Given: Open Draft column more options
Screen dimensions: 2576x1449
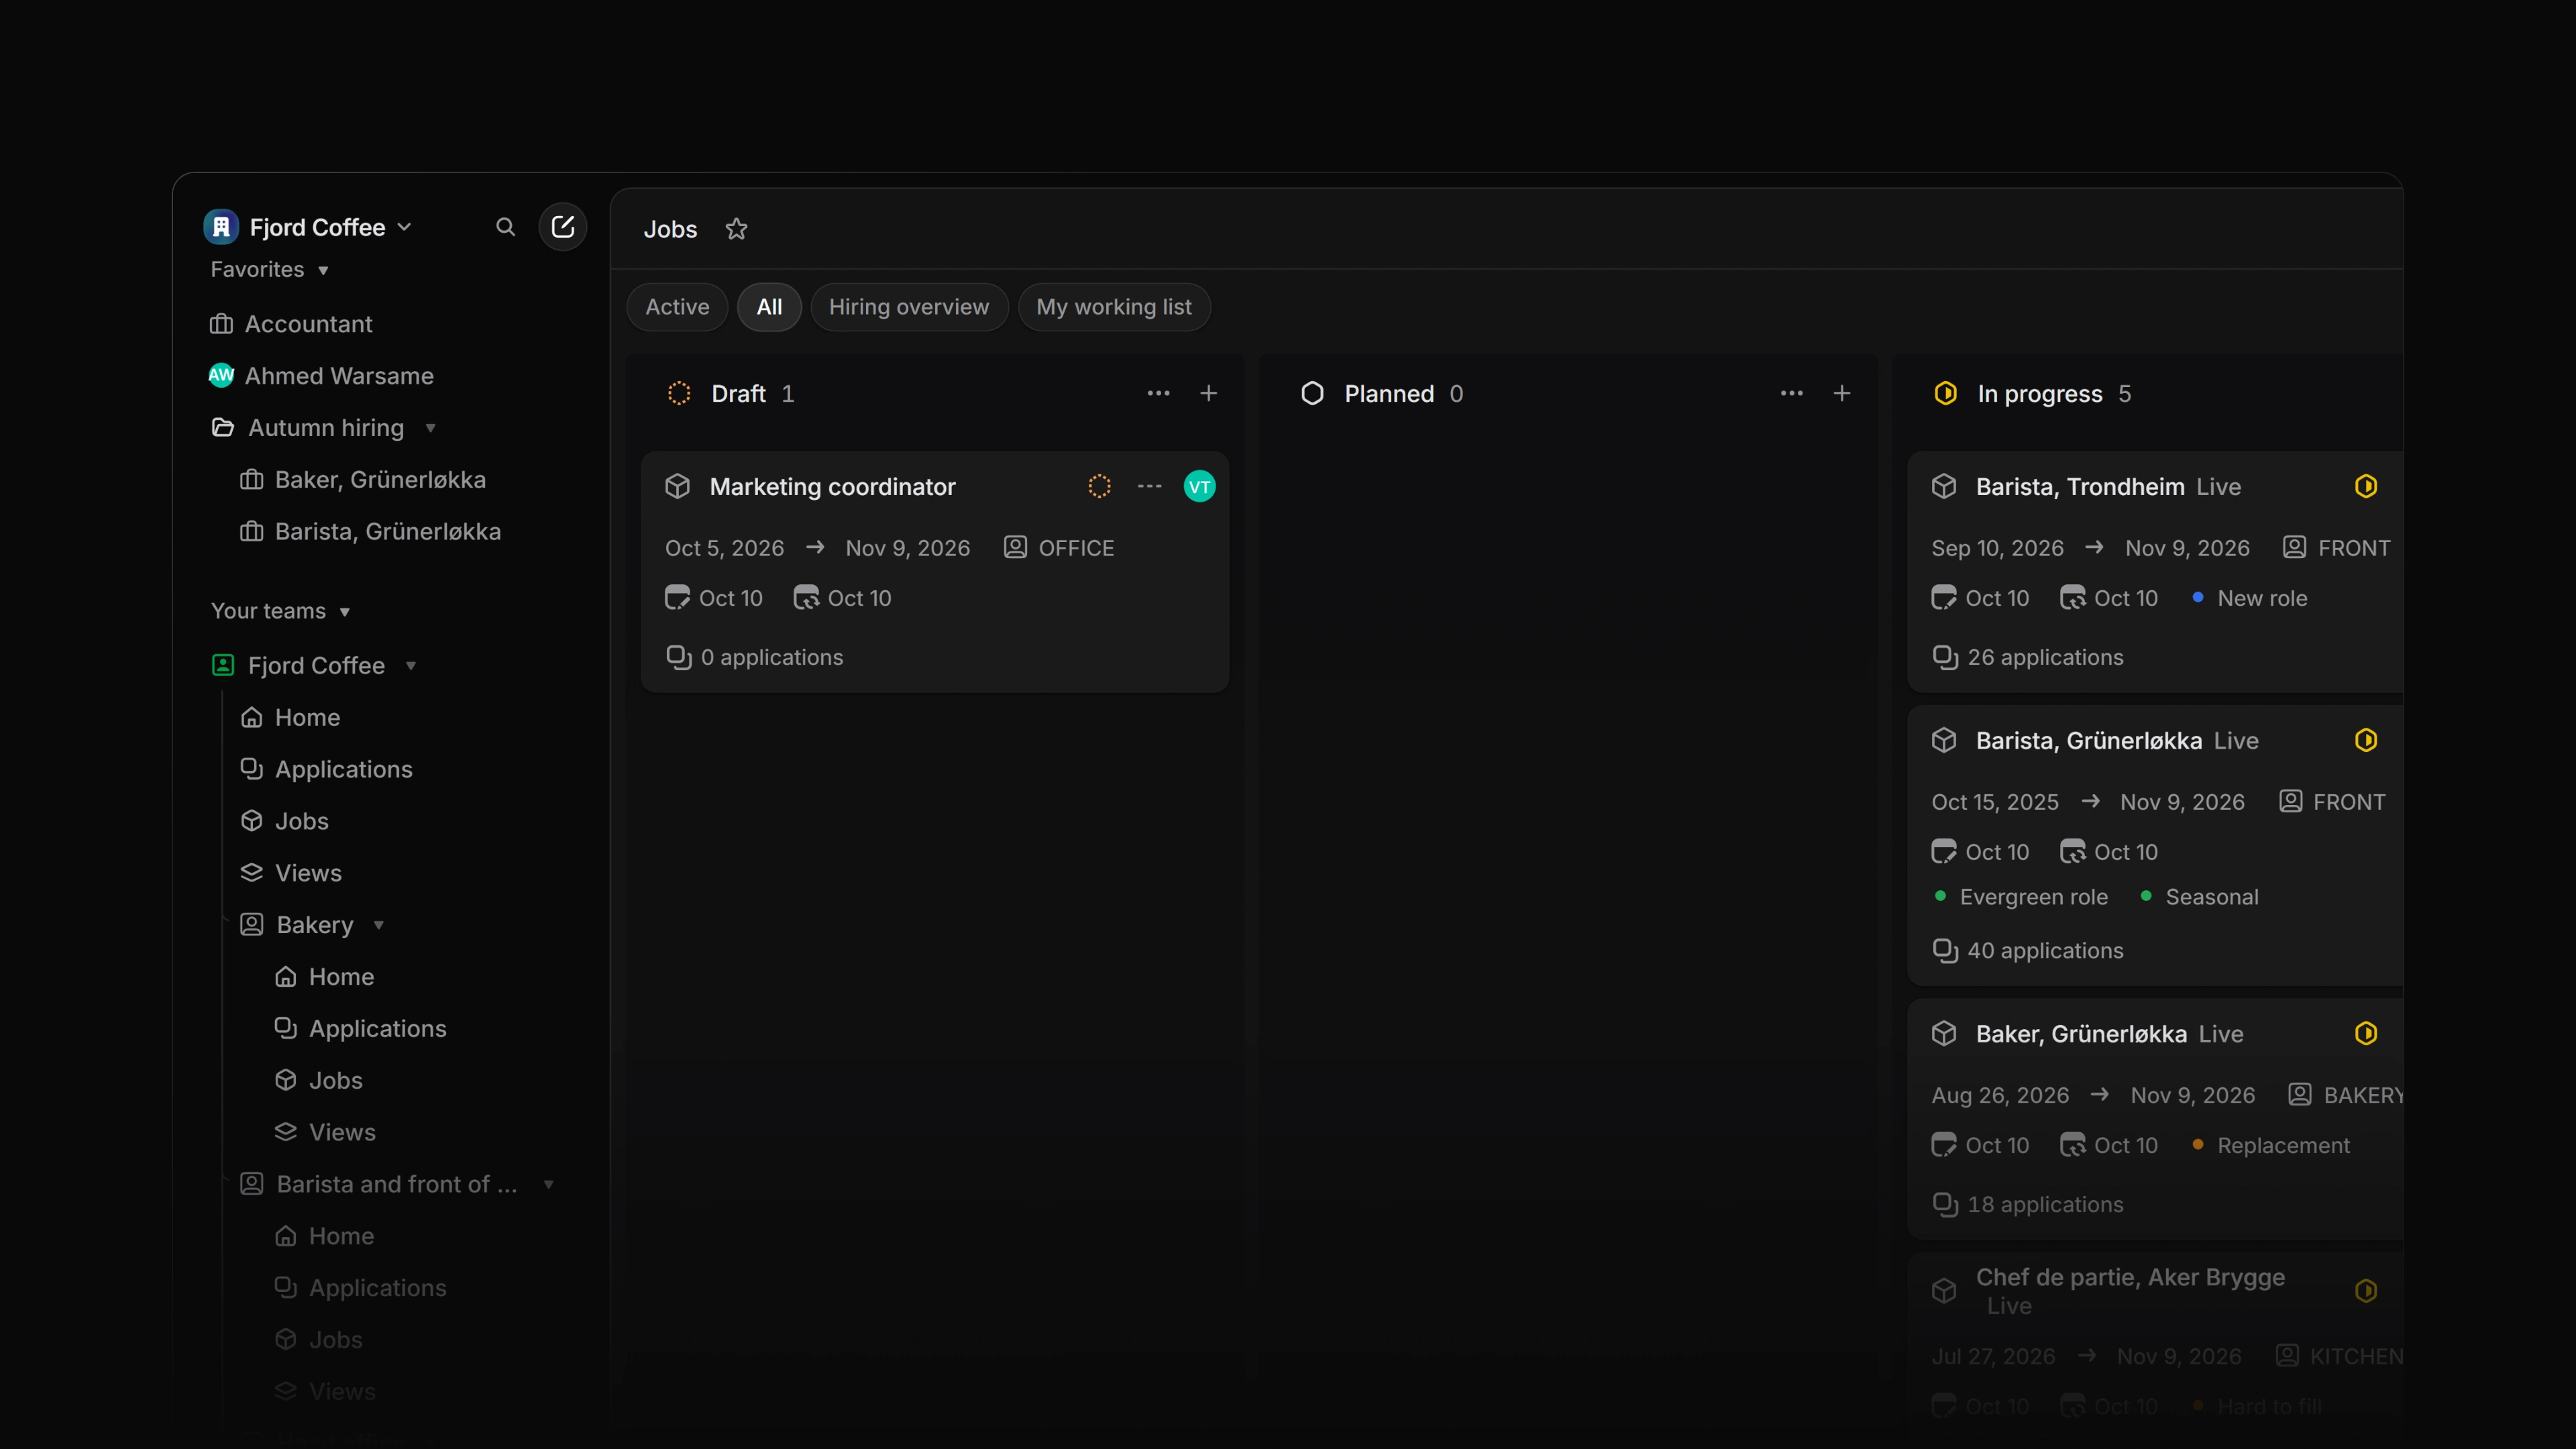Looking at the screenshot, I should (x=1158, y=394).
